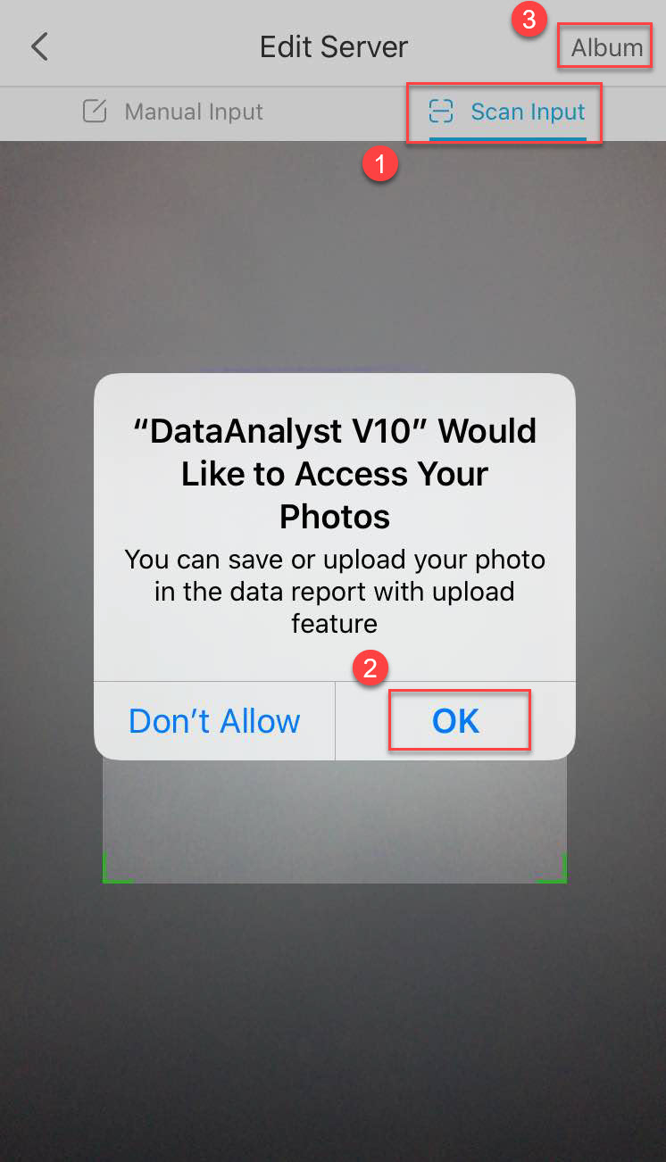Tap the green bottom-right scan corner marker
The height and width of the screenshot is (1162, 666).
552,868
